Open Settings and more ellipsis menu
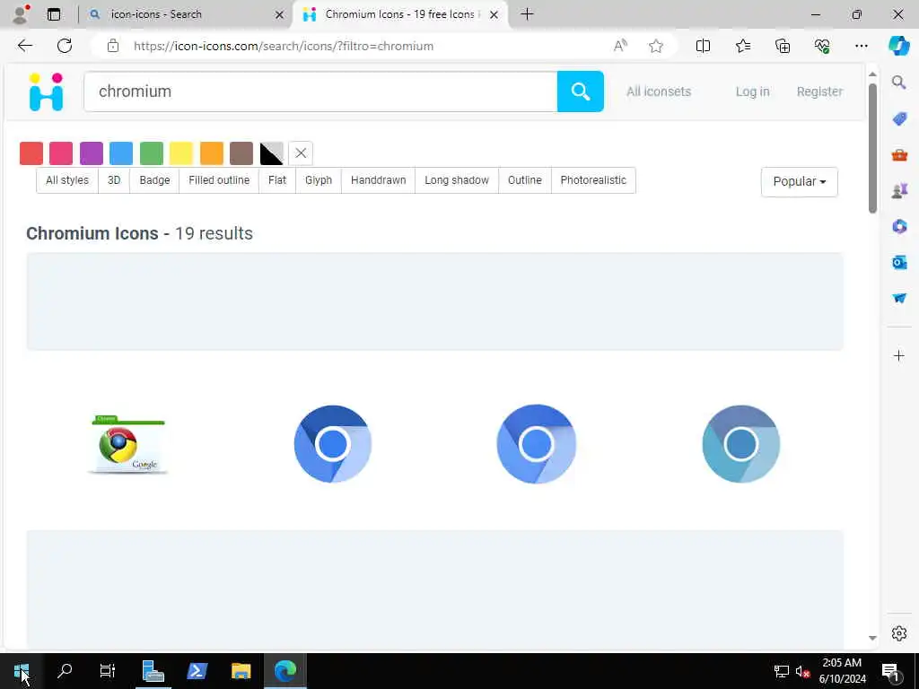This screenshot has width=919, height=689. click(861, 46)
